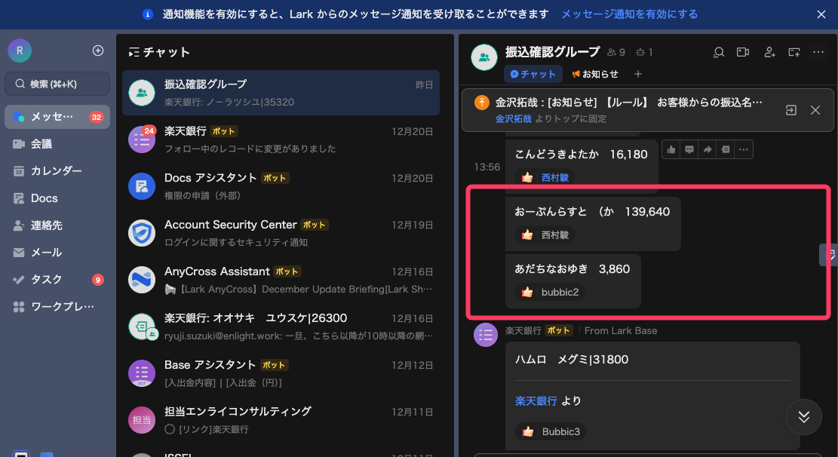The width and height of the screenshot is (838, 457).
Task: Open the chat filter icon beside チャット title
Action: tap(136, 53)
